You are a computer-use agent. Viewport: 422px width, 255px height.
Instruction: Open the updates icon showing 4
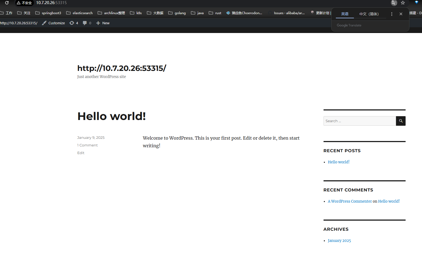pyautogui.click(x=74, y=23)
